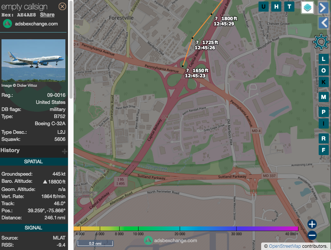
Task: Toggle the O map button
Action: (324, 71)
